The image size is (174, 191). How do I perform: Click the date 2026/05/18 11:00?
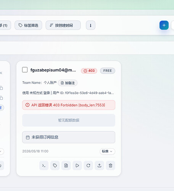point(35,151)
